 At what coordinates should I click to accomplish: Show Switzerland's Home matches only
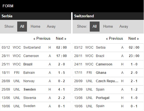(x=108, y=27)
